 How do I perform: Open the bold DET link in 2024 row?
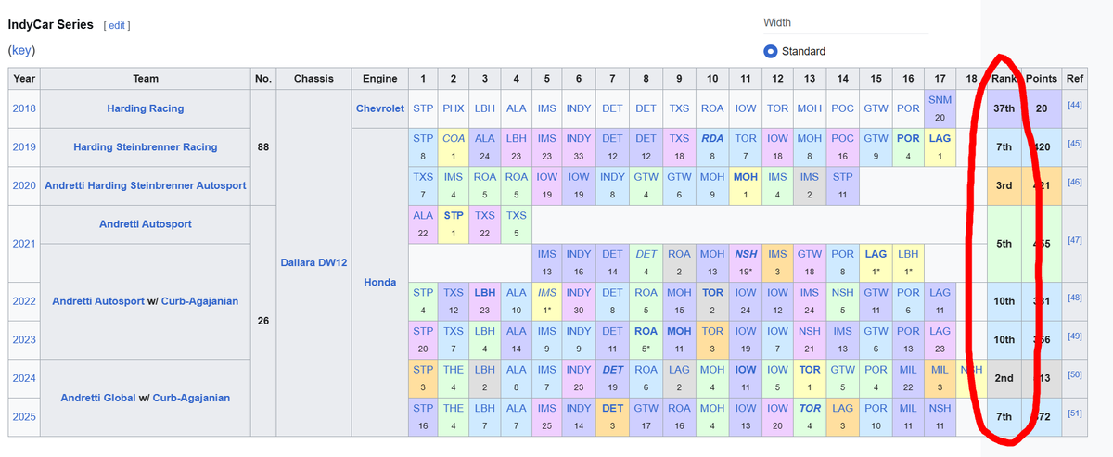click(x=612, y=369)
